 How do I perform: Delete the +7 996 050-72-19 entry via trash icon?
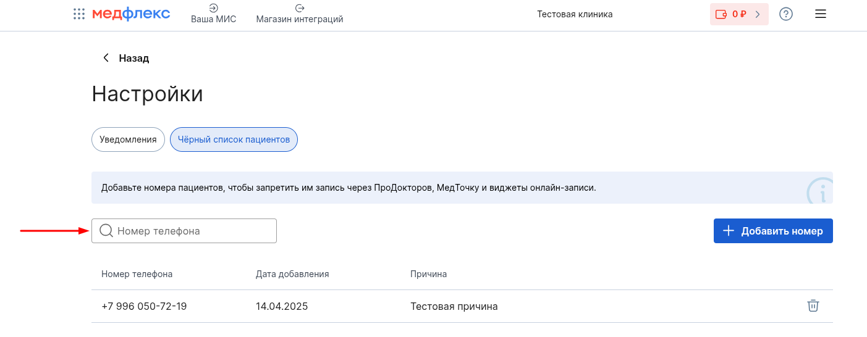coord(813,306)
